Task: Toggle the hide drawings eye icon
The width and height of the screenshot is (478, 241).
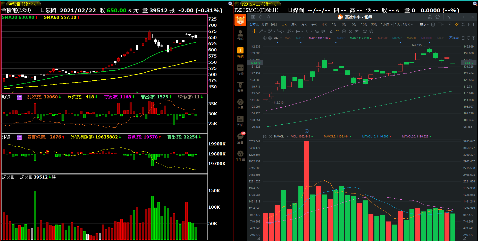Action: click(350, 31)
